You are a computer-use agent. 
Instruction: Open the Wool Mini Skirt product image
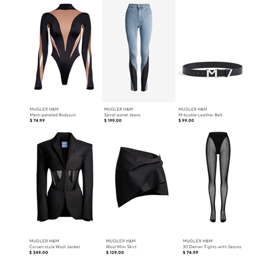pos(142,177)
